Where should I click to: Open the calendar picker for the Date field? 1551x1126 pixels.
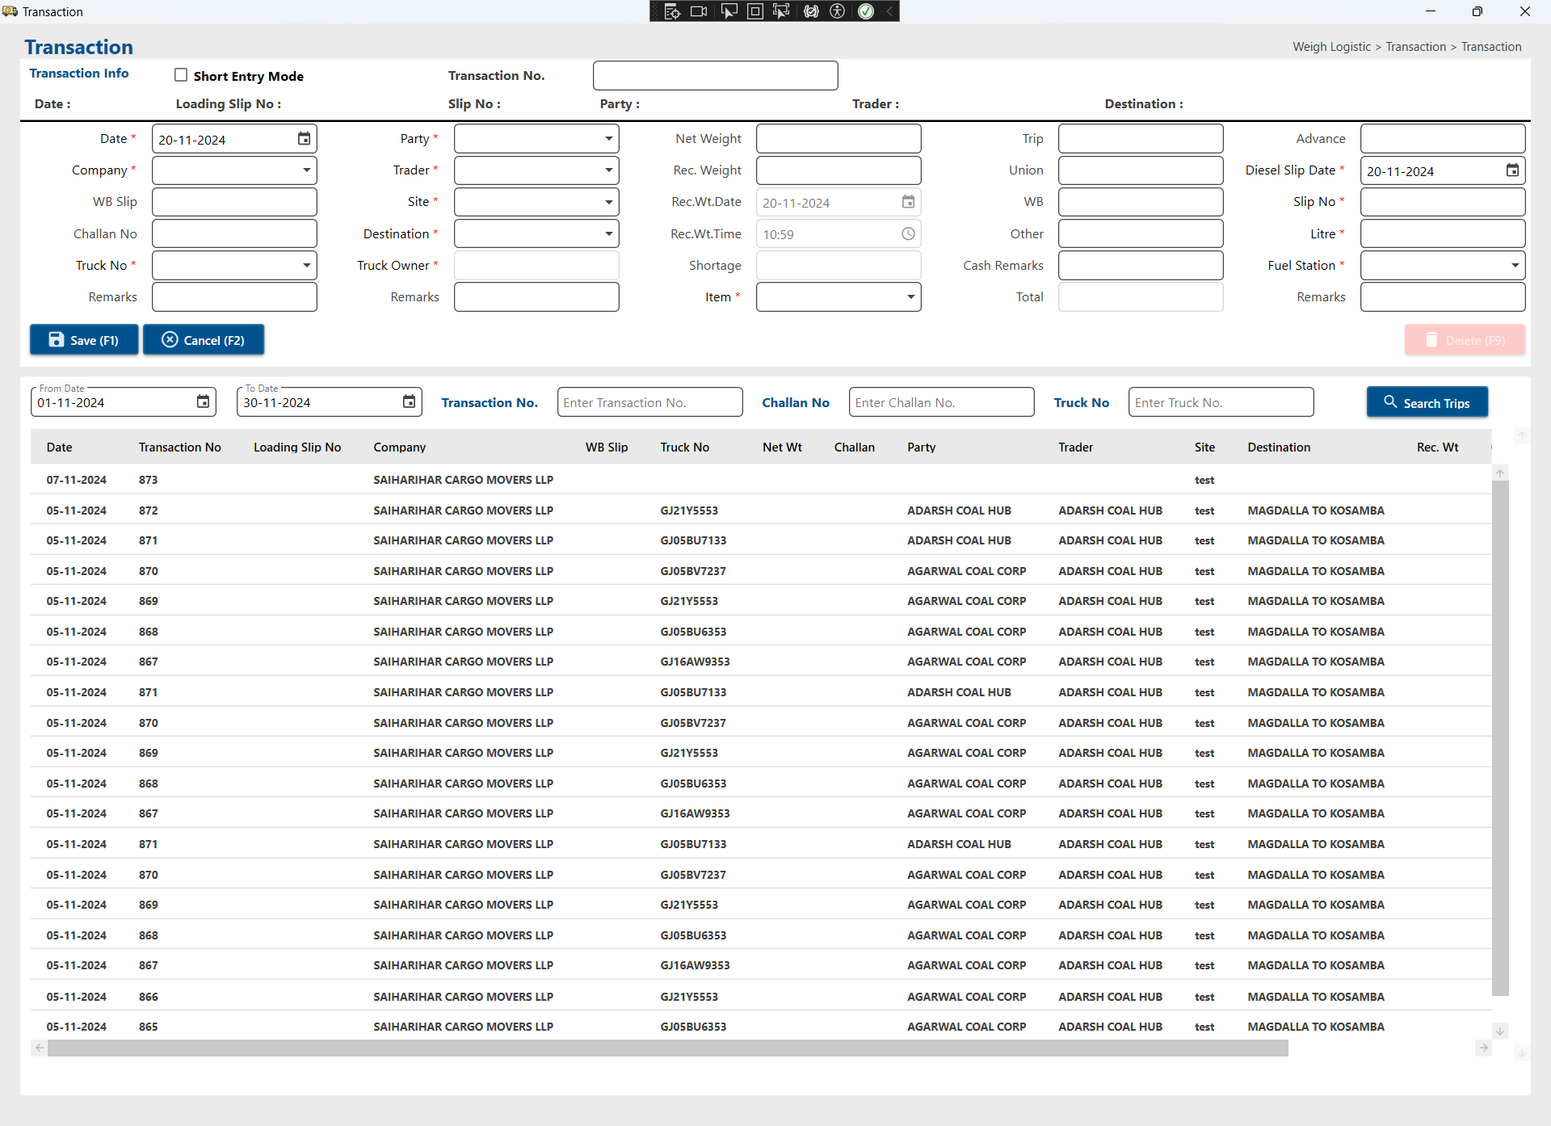pos(304,138)
